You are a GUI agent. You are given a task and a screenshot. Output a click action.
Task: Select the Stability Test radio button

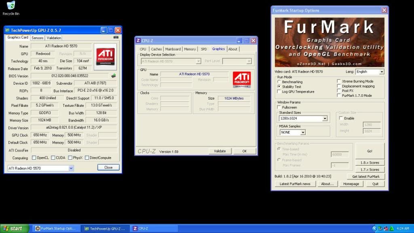[279, 87]
